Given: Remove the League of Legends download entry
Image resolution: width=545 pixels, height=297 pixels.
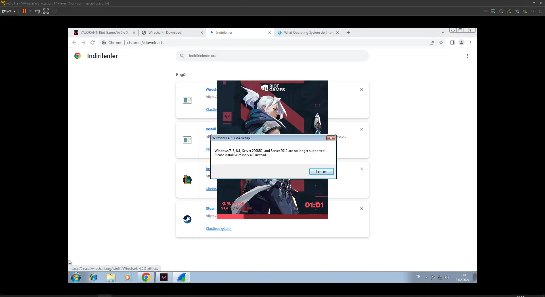Looking at the screenshot, I should click(362, 169).
